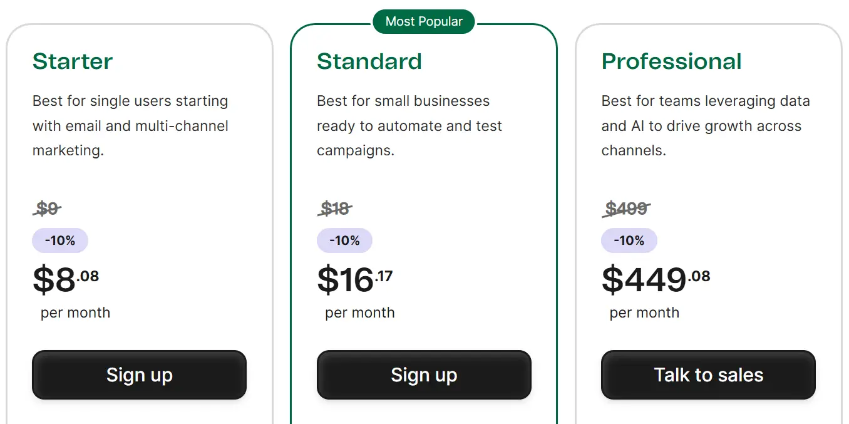
Task: Click the crossed-out $499 price
Action: click(x=626, y=208)
